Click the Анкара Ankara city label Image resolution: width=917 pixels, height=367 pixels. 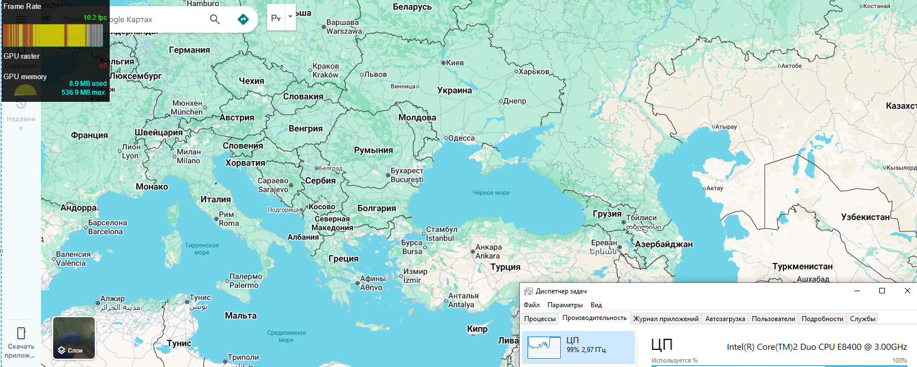(488, 251)
